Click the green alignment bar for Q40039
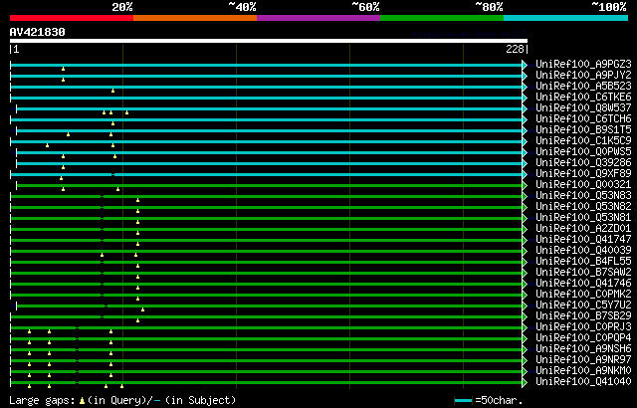 [x=266, y=252]
